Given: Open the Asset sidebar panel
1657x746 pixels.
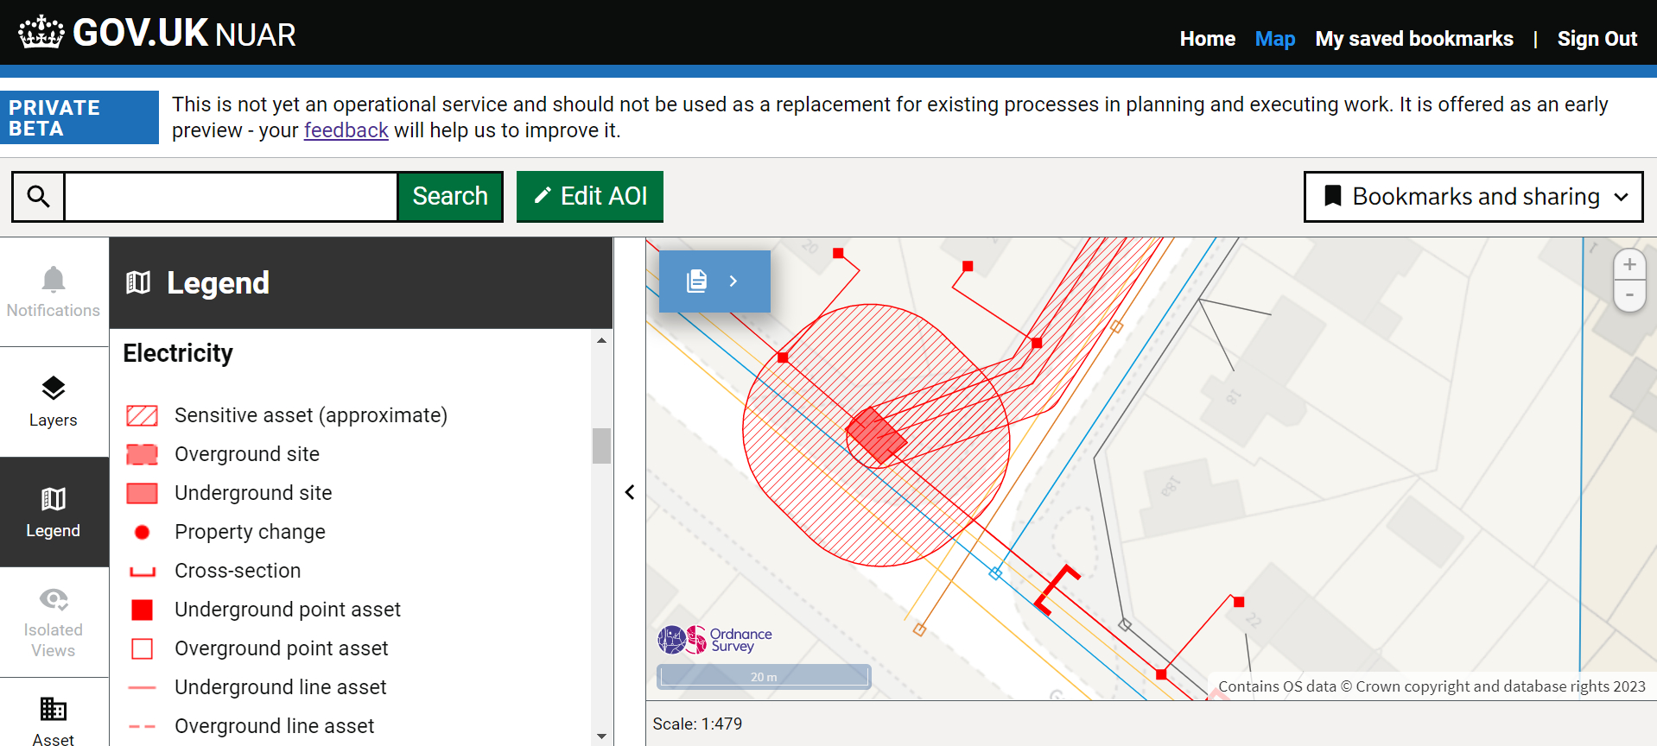Looking at the screenshot, I should [54, 718].
